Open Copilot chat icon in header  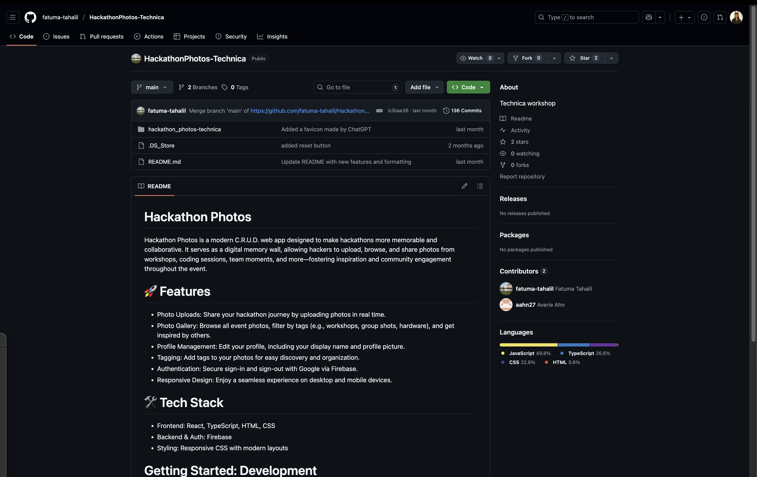click(x=649, y=17)
